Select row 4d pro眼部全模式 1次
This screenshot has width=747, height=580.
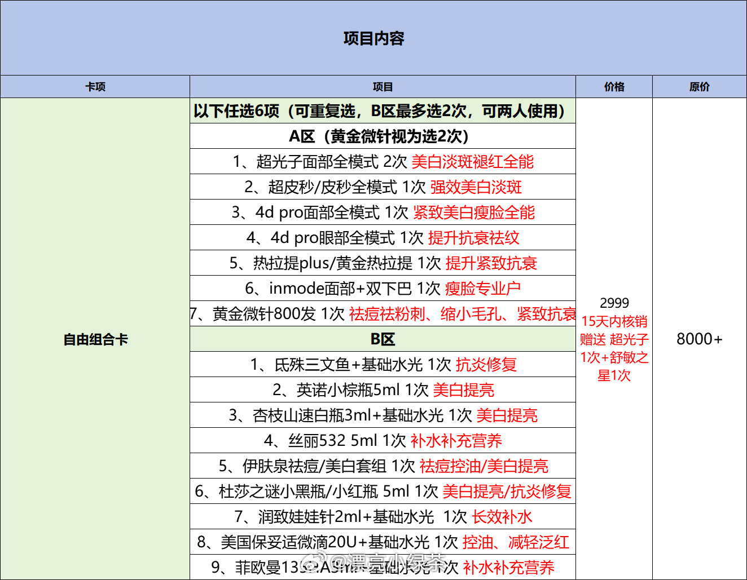coord(383,238)
